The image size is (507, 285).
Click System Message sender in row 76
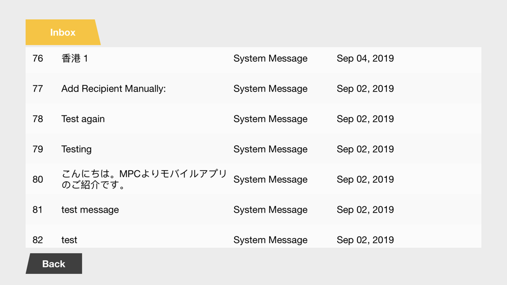270,59
